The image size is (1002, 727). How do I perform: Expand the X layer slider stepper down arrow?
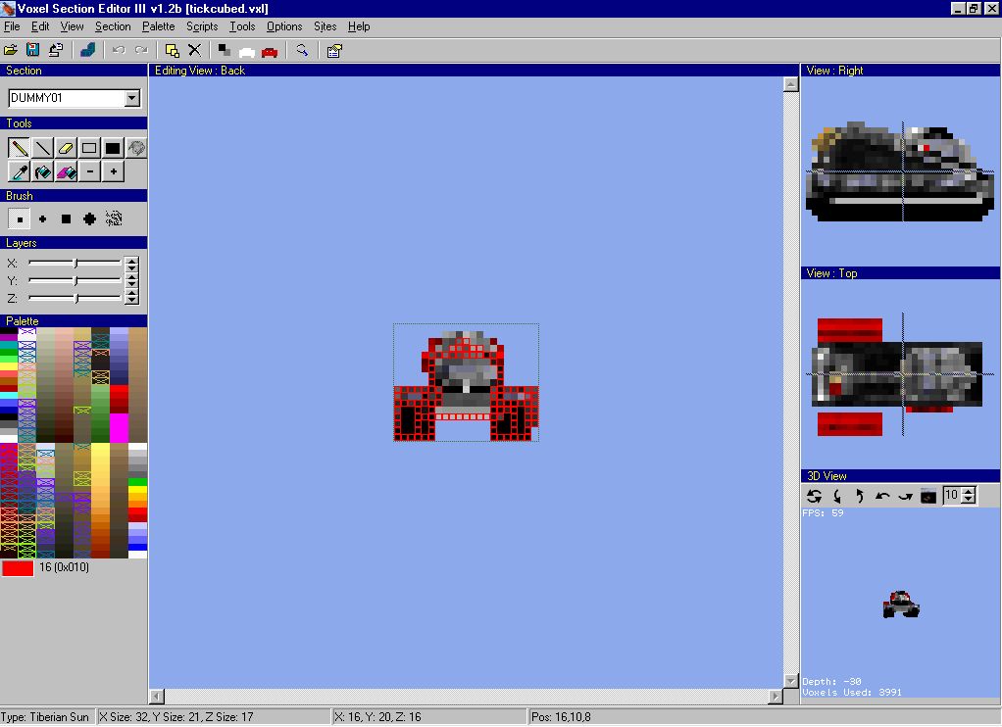click(130, 268)
